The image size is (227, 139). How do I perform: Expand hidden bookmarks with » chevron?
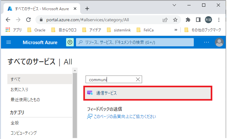(x=176, y=30)
